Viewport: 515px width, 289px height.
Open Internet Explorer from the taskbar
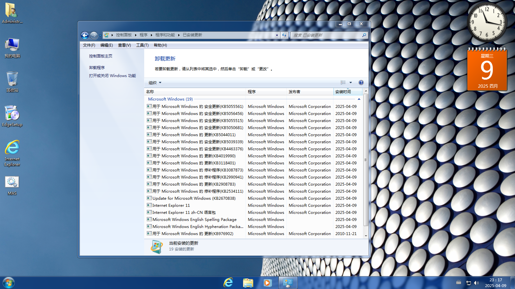[x=228, y=283]
